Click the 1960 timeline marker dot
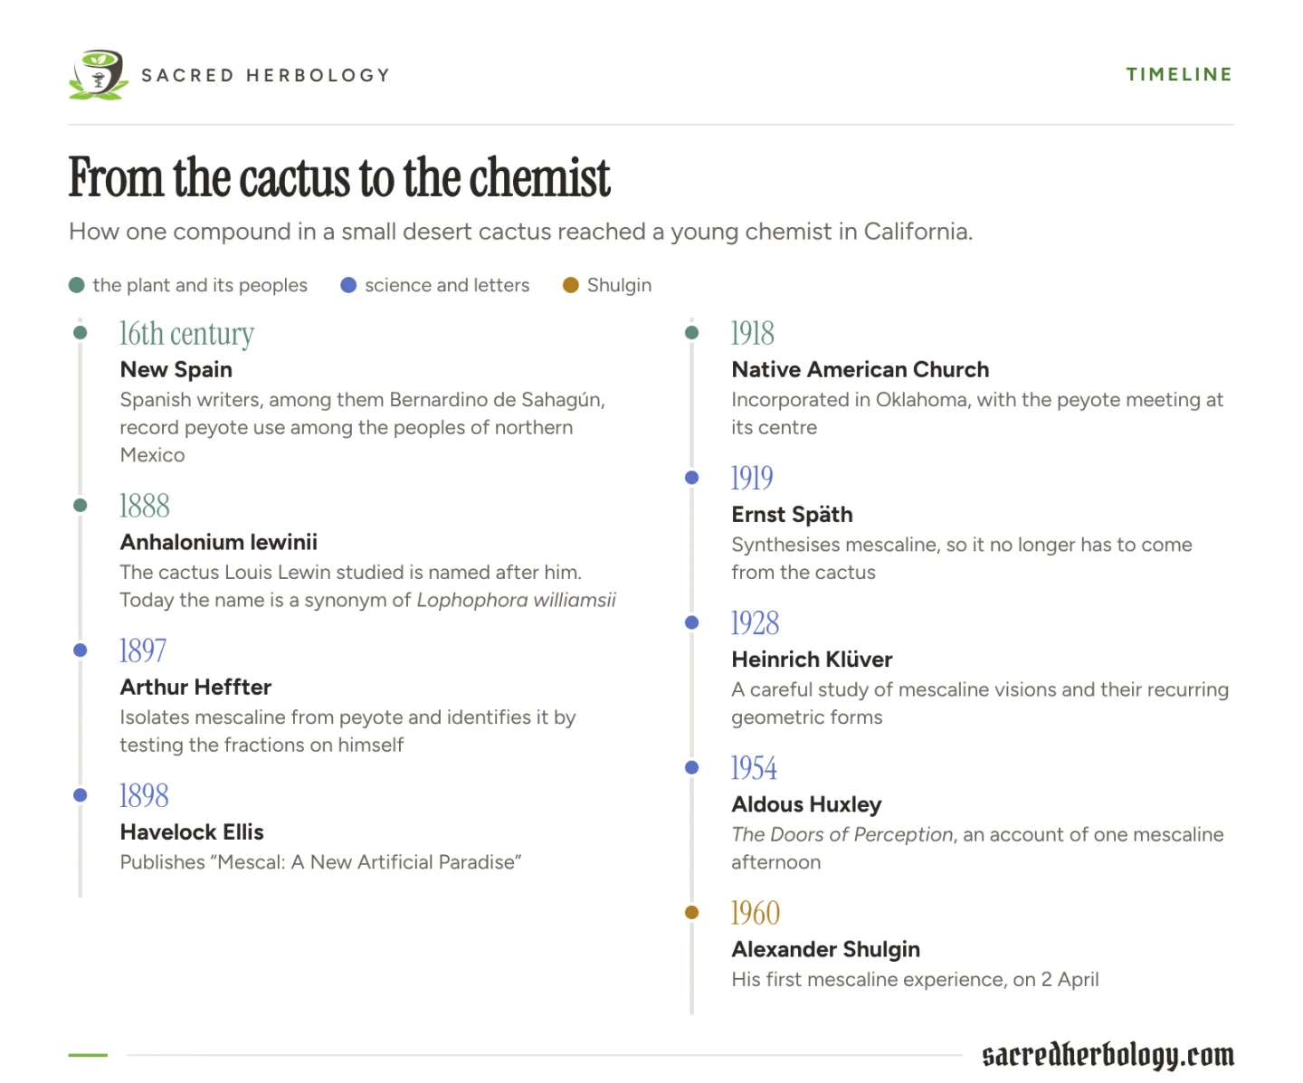 pos(692,912)
